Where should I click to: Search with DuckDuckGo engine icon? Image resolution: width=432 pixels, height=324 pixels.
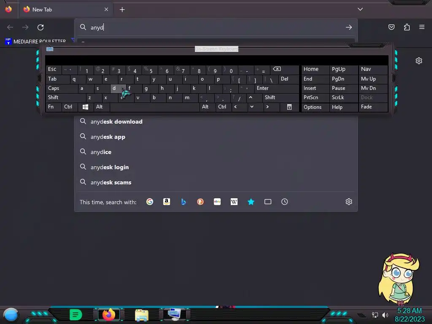(200, 202)
